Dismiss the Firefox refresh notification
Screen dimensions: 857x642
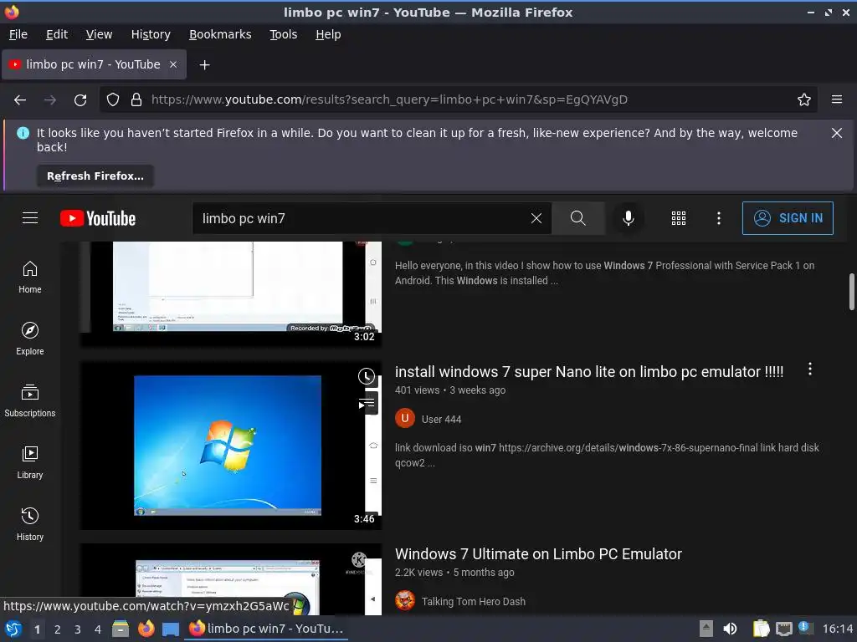point(837,133)
